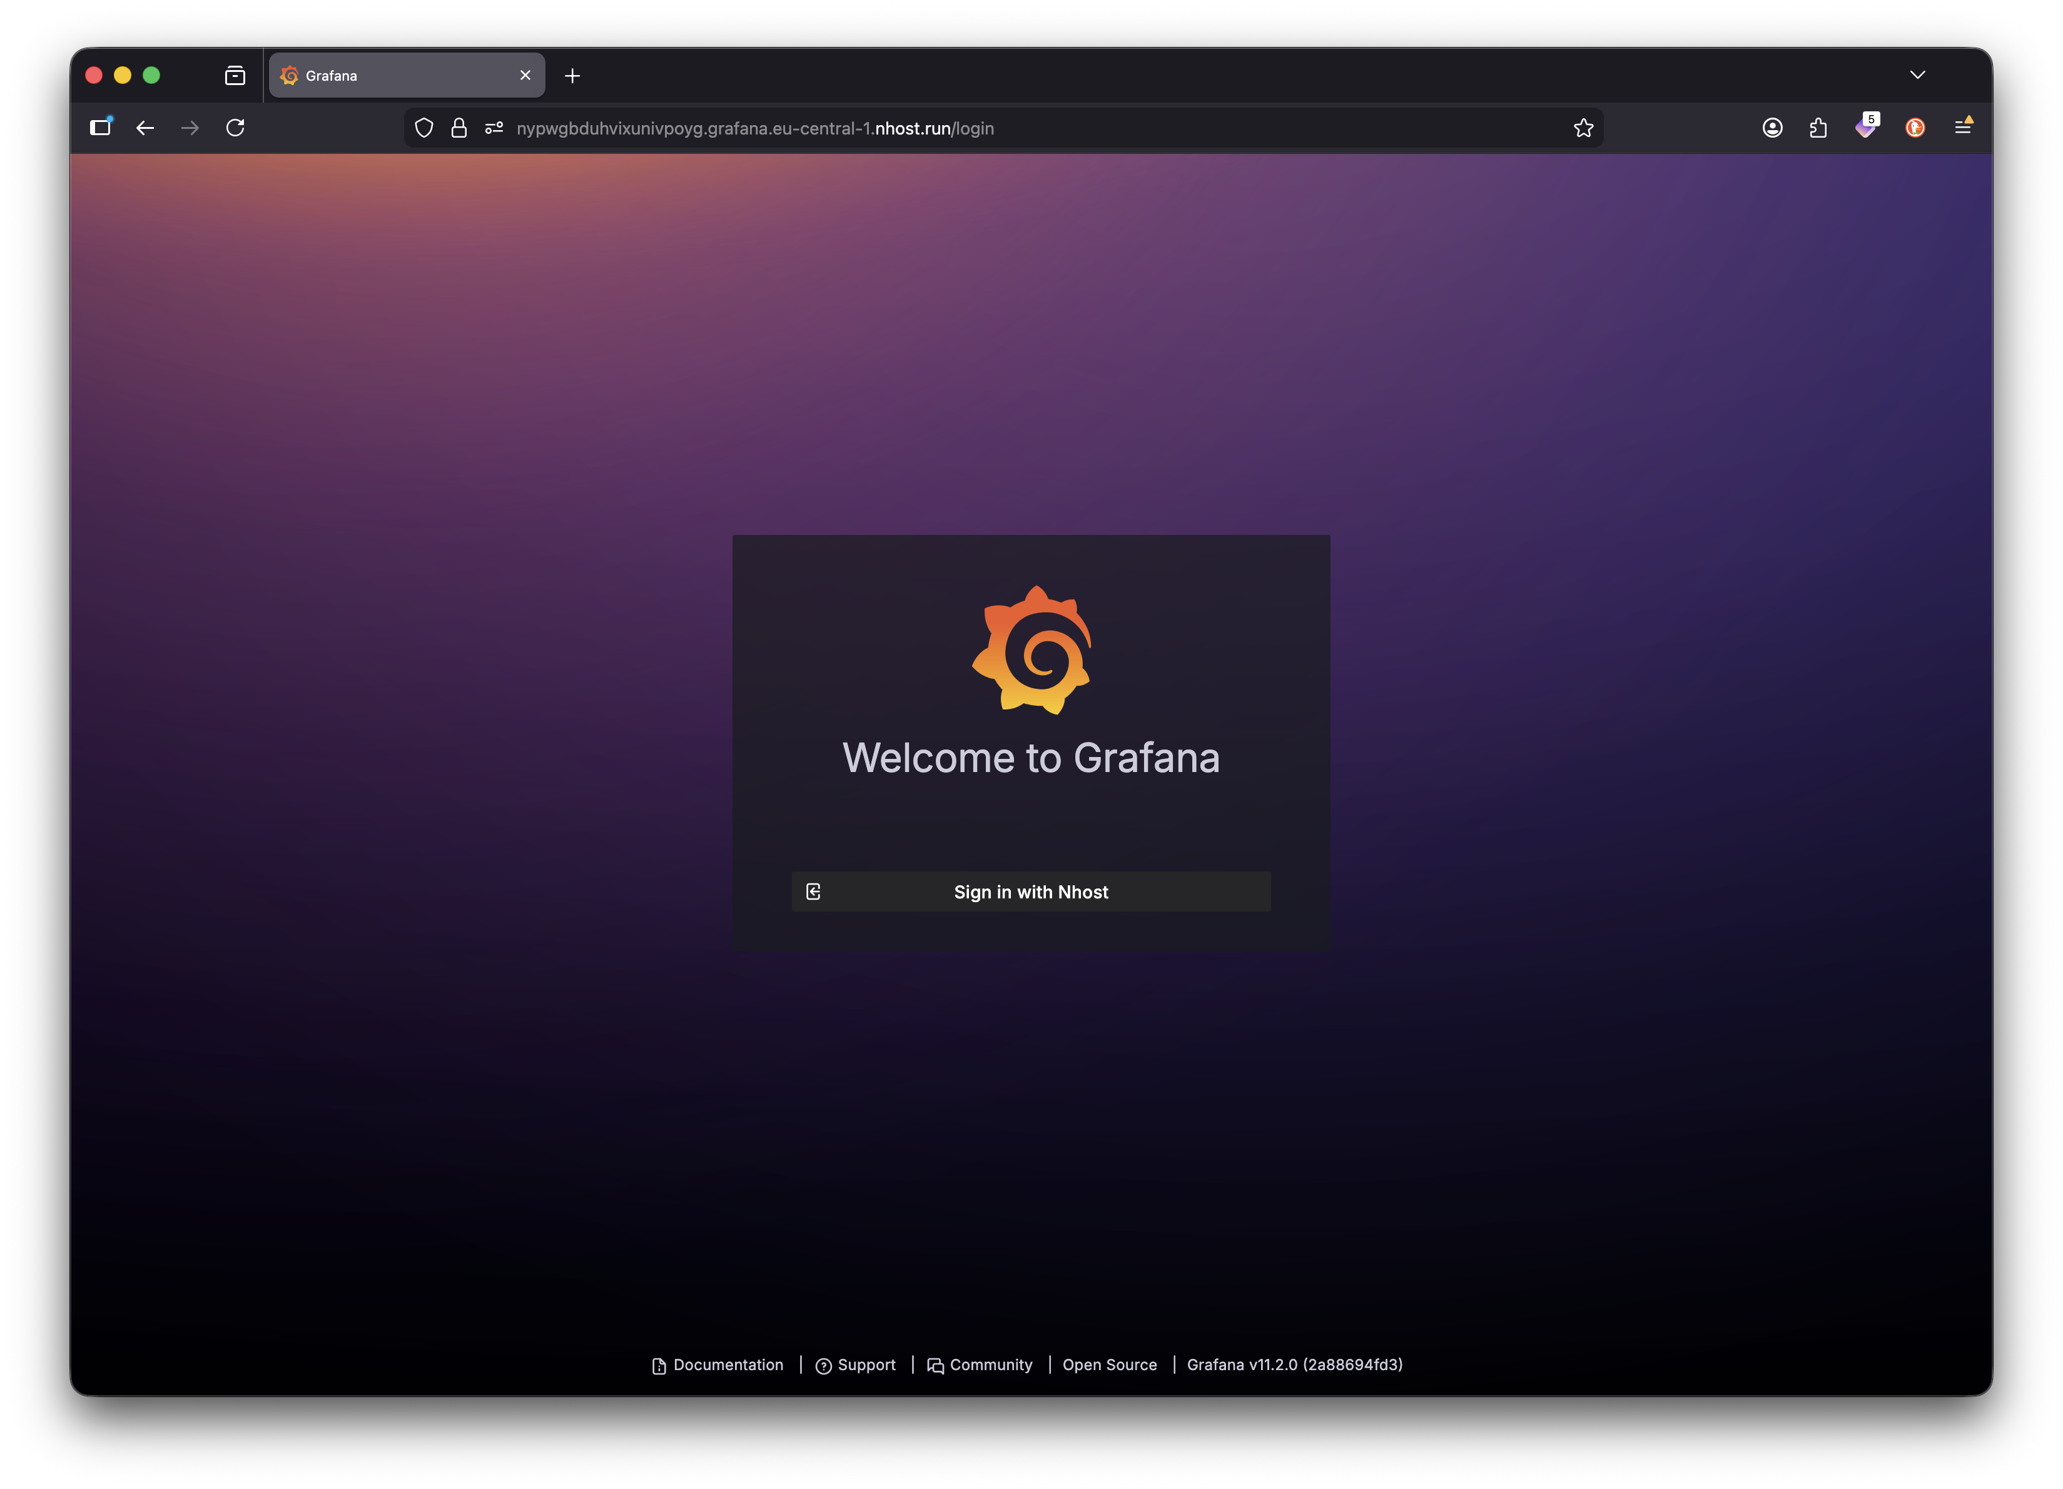This screenshot has width=2063, height=1489.
Task: Click the extension icon with badge 5
Action: click(1867, 128)
